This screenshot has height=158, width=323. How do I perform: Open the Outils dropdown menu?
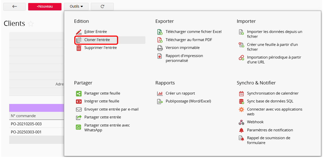pyautogui.click(x=76, y=7)
